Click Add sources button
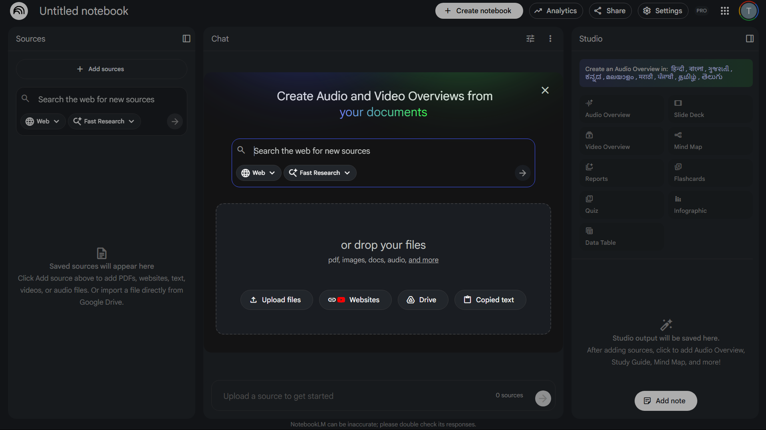Image resolution: width=766 pixels, height=430 pixels. 101,69
